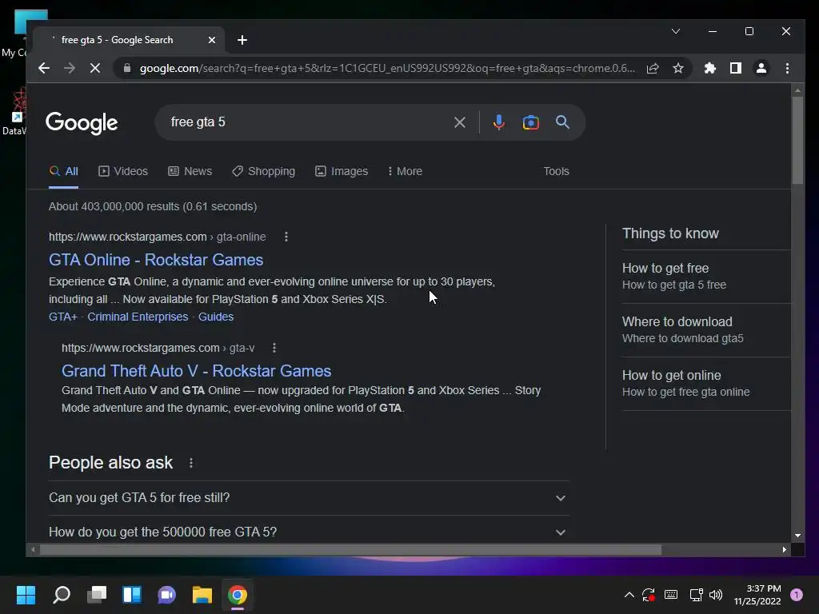The height and width of the screenshot is (614, 819).
Task: Open Windows Start menu
Action: [x=26, y=595]
